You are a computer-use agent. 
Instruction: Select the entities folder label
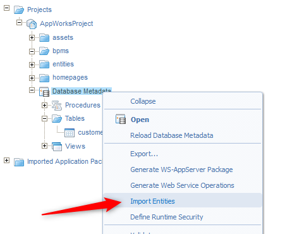click(63, 64)
